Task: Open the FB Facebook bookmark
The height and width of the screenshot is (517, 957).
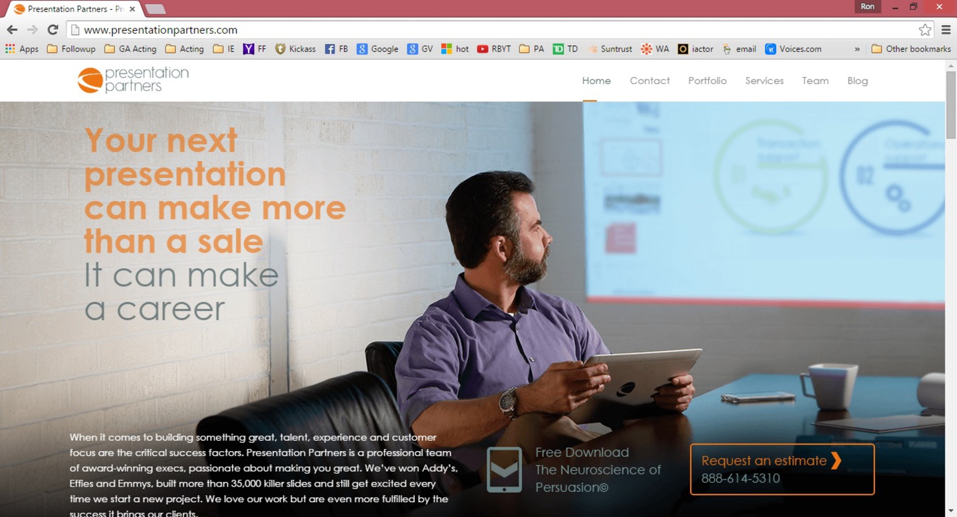Action: (x=336, y=49)
